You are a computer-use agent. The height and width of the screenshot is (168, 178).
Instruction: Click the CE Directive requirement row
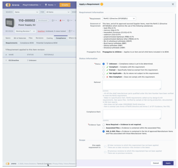[x=40, y=60]
